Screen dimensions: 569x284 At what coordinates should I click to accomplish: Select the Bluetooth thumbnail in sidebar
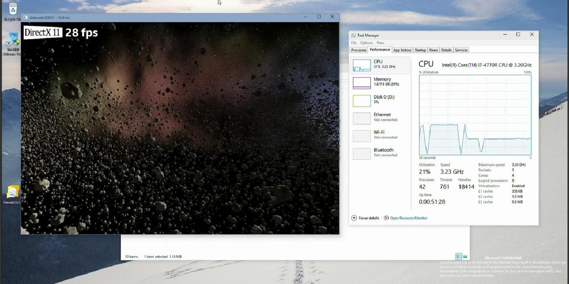click(362, 154)
